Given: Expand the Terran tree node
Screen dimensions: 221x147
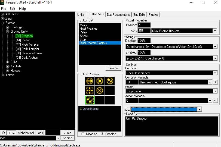Looking at the screenshot, I should pyautogui.click(x=2, y=75).
